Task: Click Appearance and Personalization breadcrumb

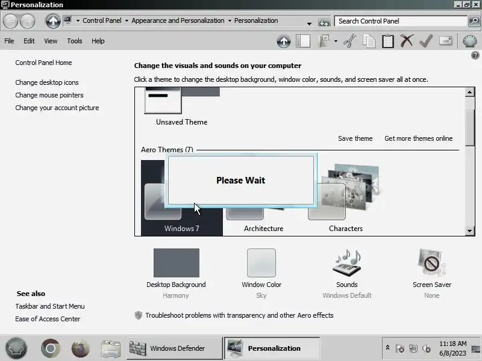Action: (x=178, y=20)
